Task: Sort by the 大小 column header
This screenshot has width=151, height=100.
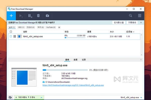Action: [112, 32]
